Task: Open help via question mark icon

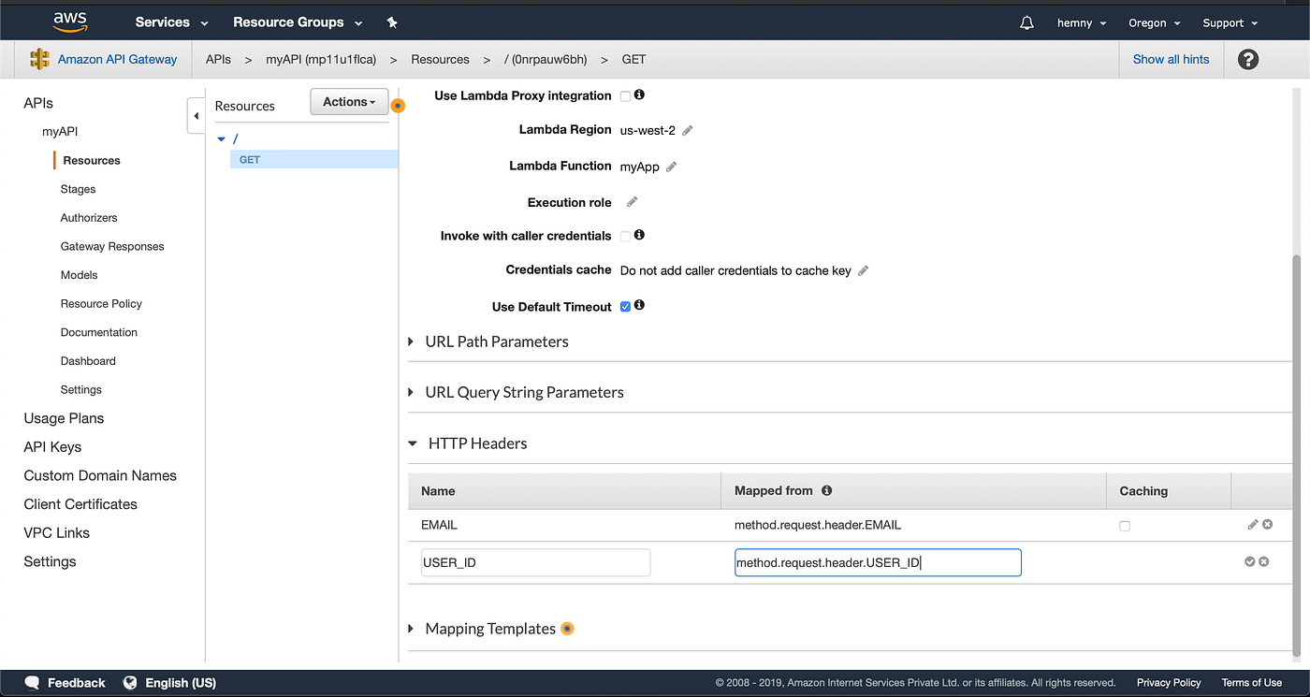Action: (x=1247, y=59)
